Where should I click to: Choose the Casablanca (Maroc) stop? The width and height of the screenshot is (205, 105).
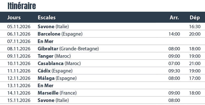click(x=59, y=63)
